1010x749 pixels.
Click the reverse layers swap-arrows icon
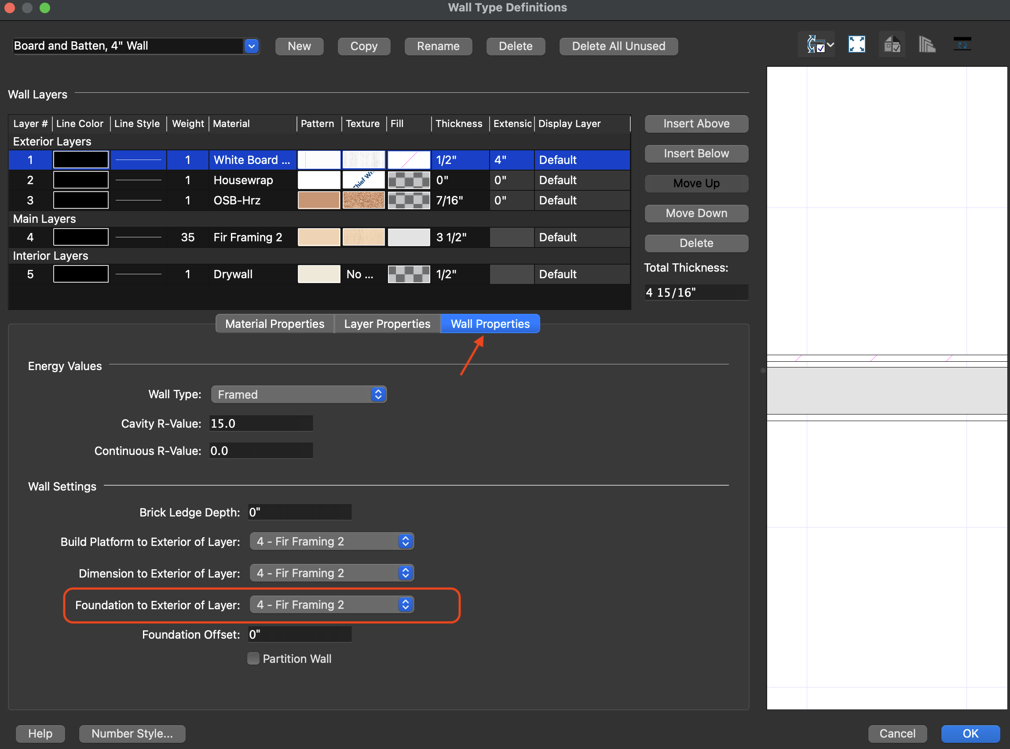(962, 45)
